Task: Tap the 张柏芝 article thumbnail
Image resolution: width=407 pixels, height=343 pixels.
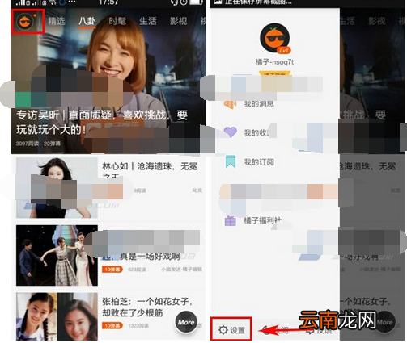Action: pyautogui.click(x=57, y=316)
